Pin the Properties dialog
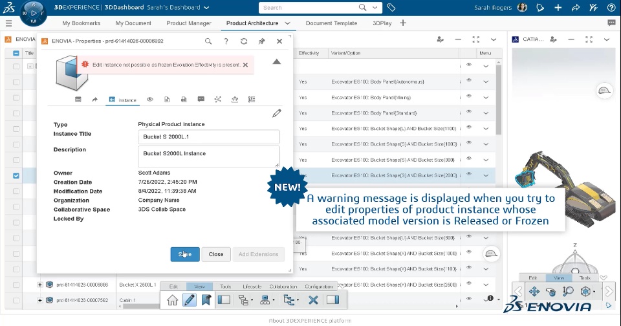This screenshot has height=326, width=621. pyautogui.click(x=261, y=41)
